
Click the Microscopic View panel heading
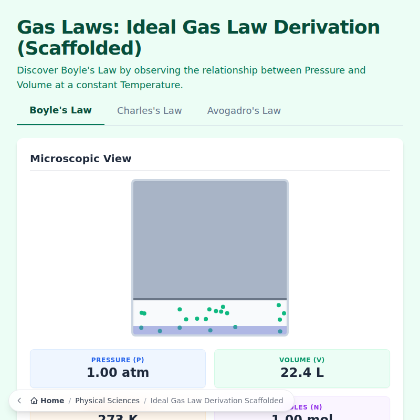pos(81,159)
